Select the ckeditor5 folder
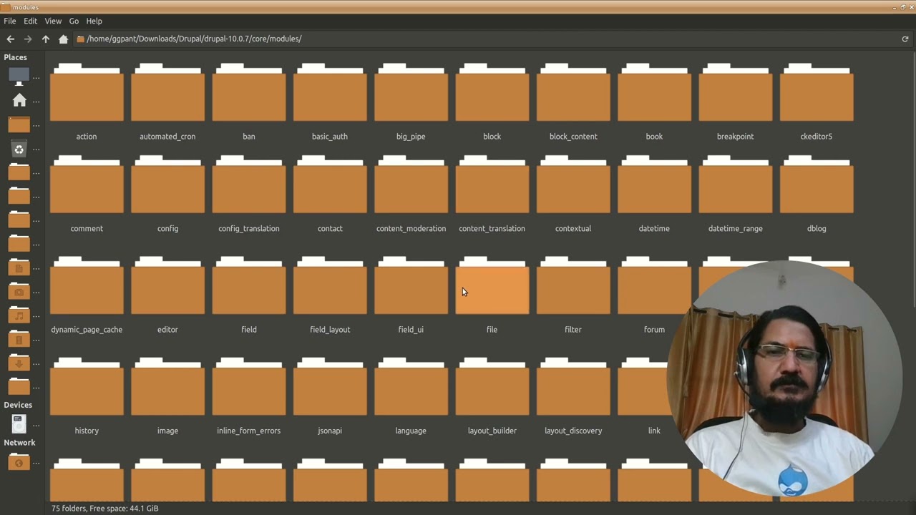 817,93
